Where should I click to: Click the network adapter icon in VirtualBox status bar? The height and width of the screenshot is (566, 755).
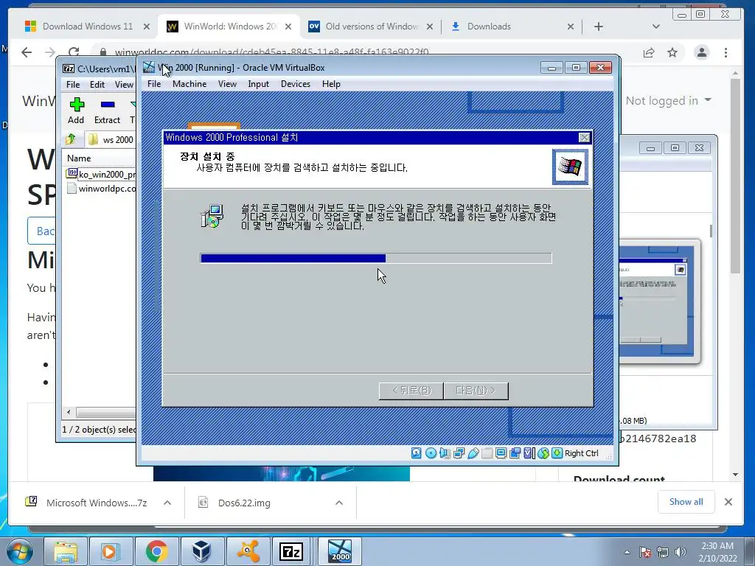[459, 453]
